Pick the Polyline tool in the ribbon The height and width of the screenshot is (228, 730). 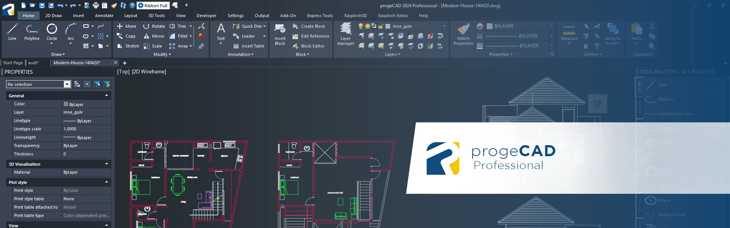pos(32,32)
